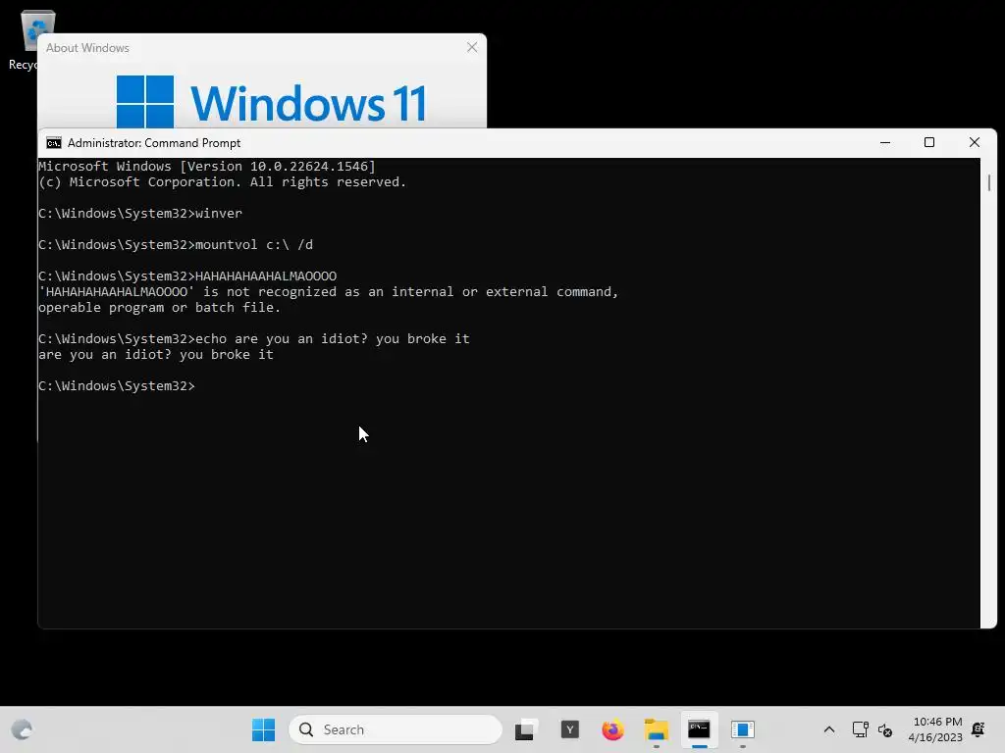1005x753 pixels.
Task: Click the 'Version 10.0.22624.1546' text line
Action: click(x=207, y=167)
